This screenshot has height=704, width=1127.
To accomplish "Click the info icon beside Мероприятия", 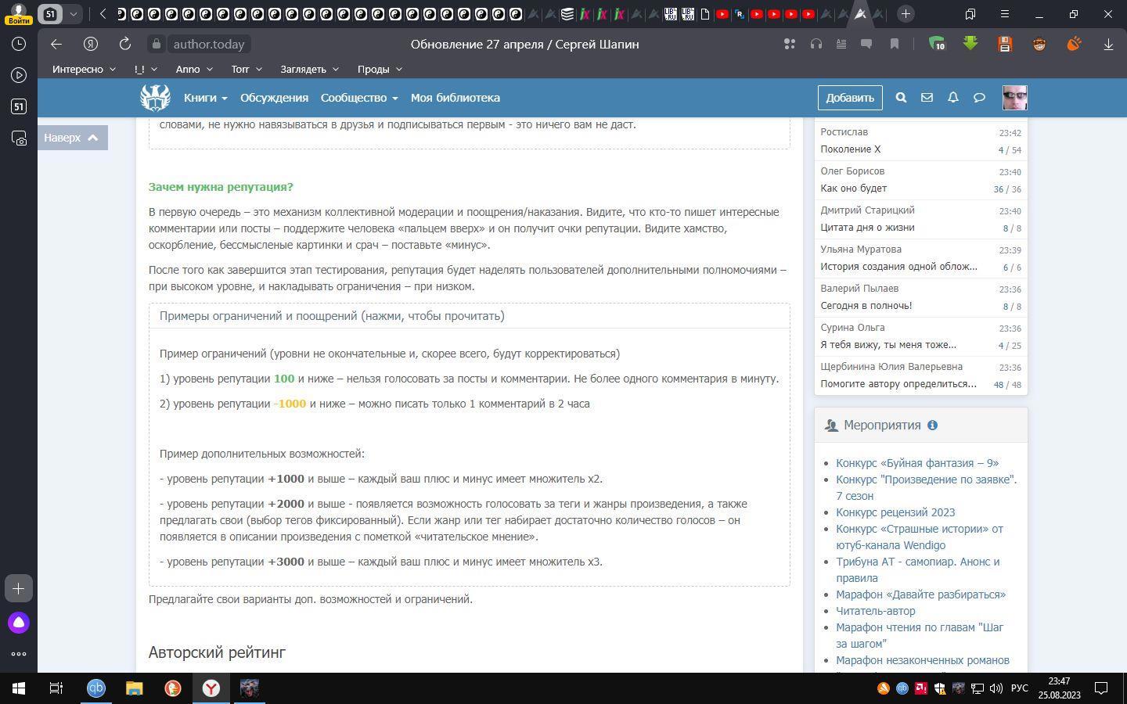I will (x=932, y=426).
